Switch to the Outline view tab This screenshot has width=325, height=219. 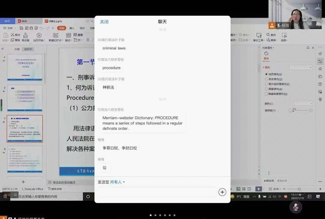point(17,49)
